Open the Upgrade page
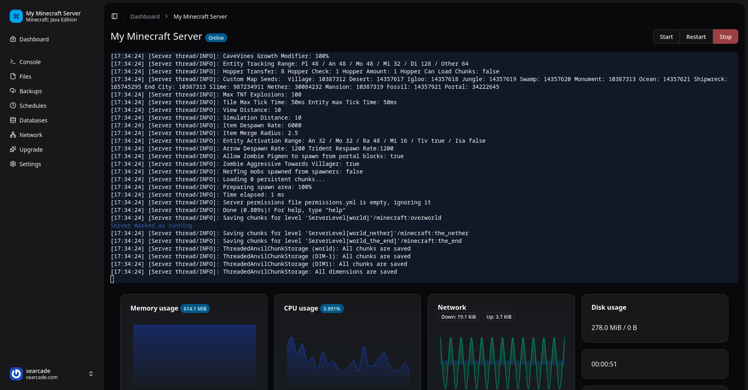 click(x=52, y=149)
